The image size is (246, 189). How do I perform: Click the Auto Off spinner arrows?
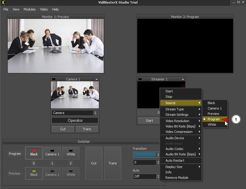[x=158, y=176]
